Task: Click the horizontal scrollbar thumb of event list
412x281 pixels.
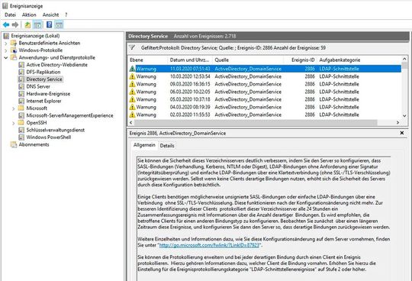Action: [x=256, y=122]
